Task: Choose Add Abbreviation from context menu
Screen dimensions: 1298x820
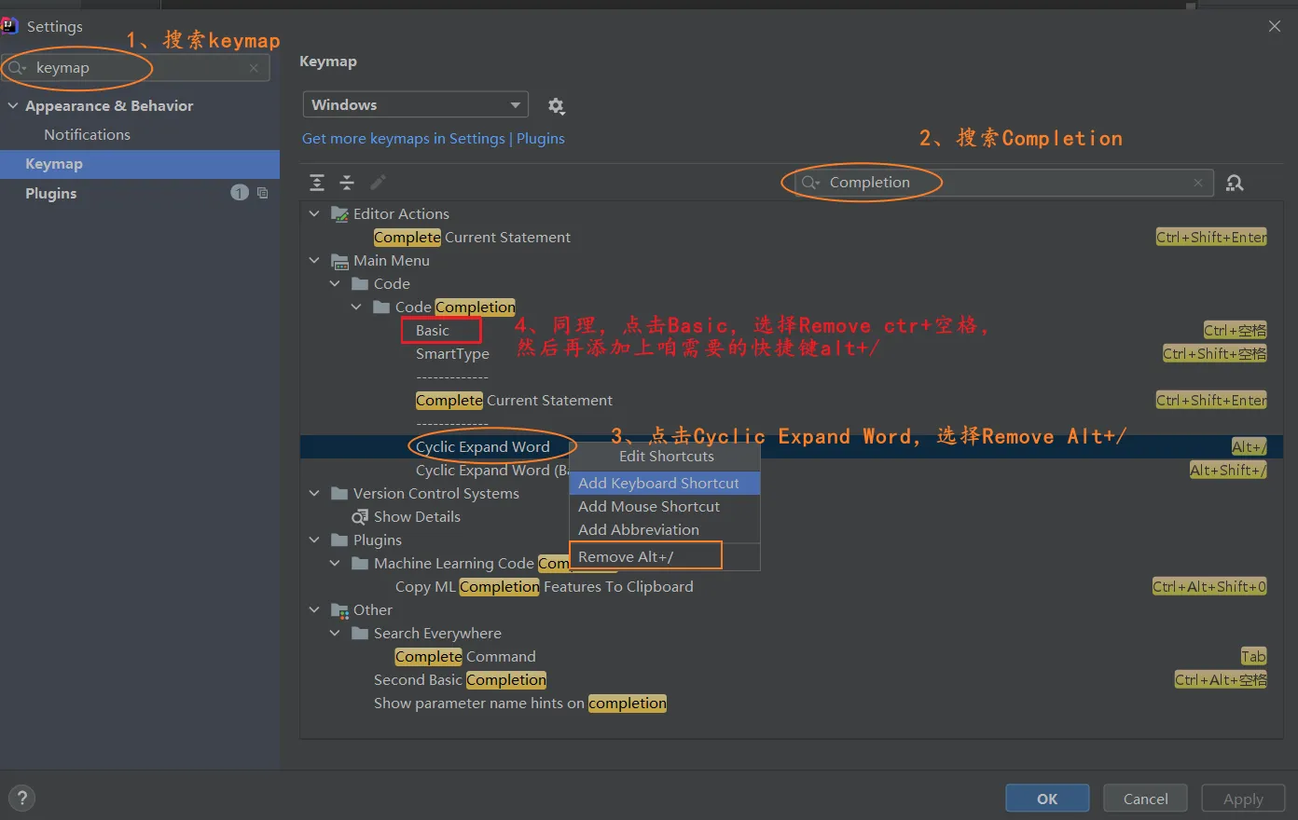Action: 665,529
